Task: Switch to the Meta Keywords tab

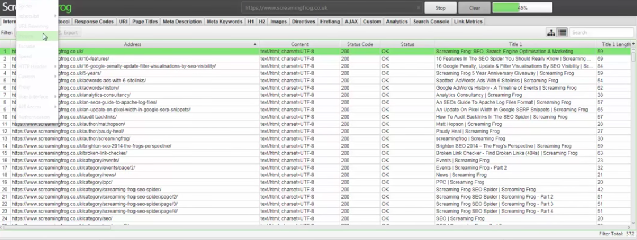Action: (x=225, y=22)
